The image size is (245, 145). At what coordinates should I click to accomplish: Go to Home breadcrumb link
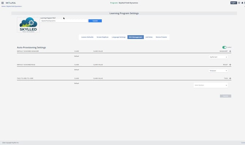pyautogui.click(x=3, y=7)
